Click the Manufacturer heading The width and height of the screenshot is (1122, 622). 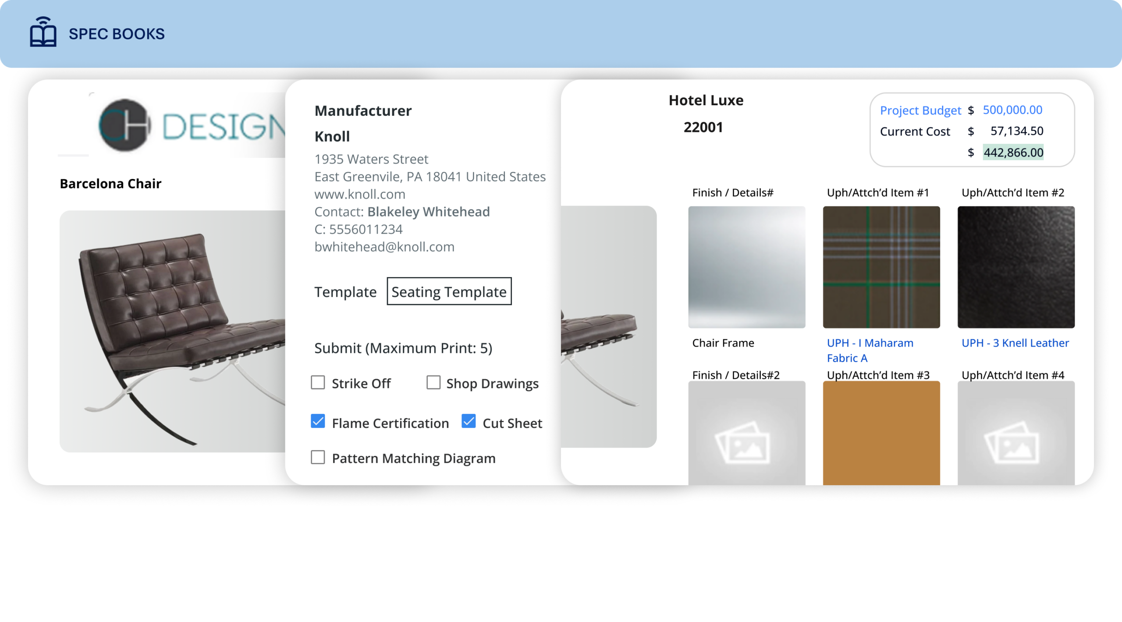[x=363, y=111]
